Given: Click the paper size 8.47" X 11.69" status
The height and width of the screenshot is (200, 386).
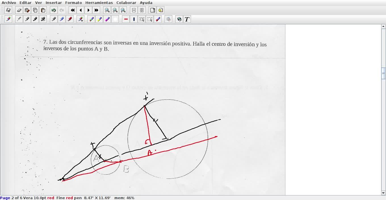Looking at the screenshot, I should (x=97, y=198).
